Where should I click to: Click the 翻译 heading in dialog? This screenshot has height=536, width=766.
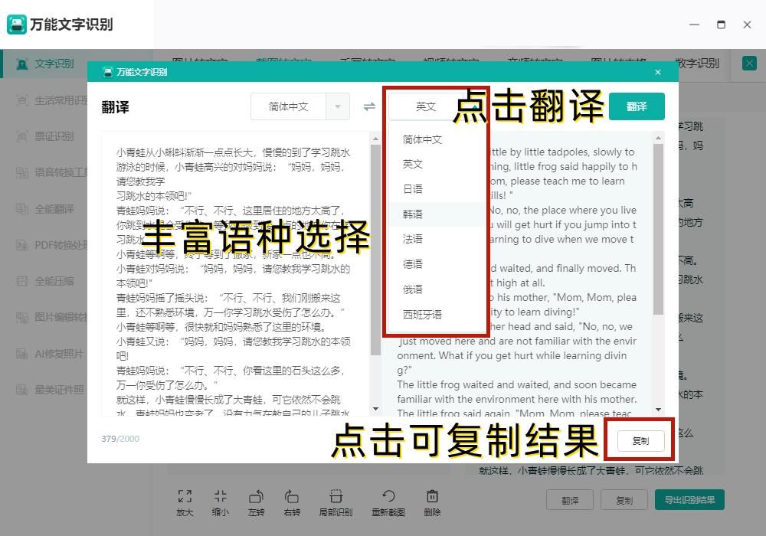(x=116, y=107)
